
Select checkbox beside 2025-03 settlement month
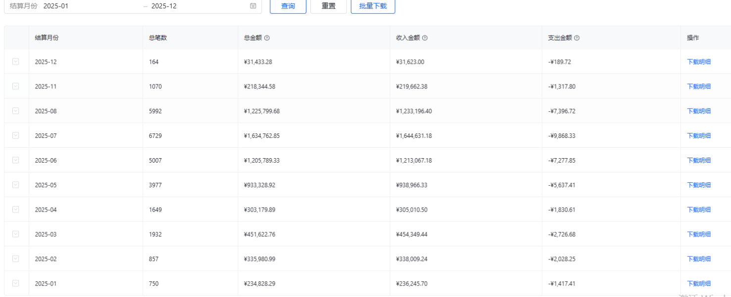click(16, 234)
